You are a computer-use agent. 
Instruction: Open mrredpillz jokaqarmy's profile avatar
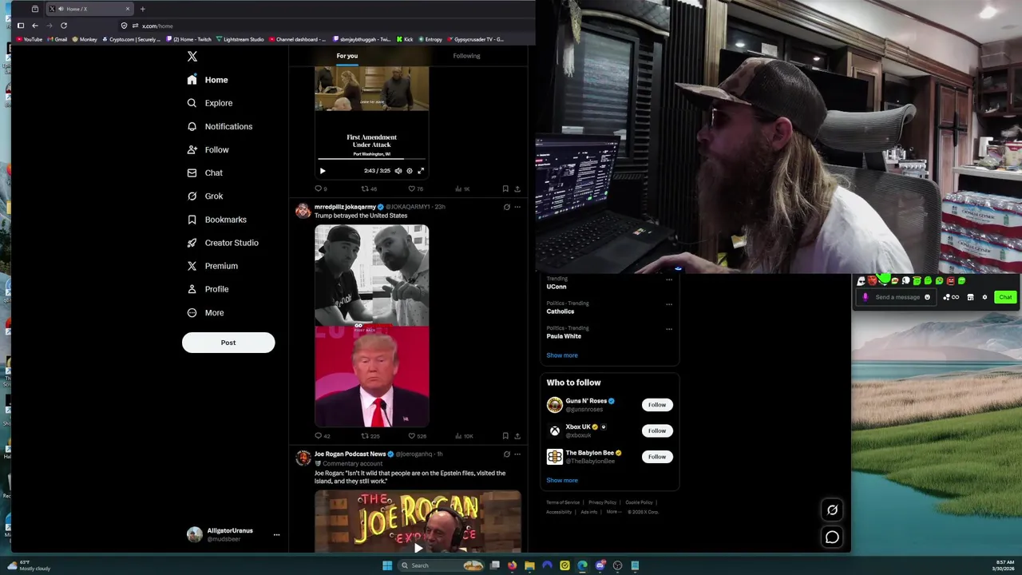[x=303, y=211]
